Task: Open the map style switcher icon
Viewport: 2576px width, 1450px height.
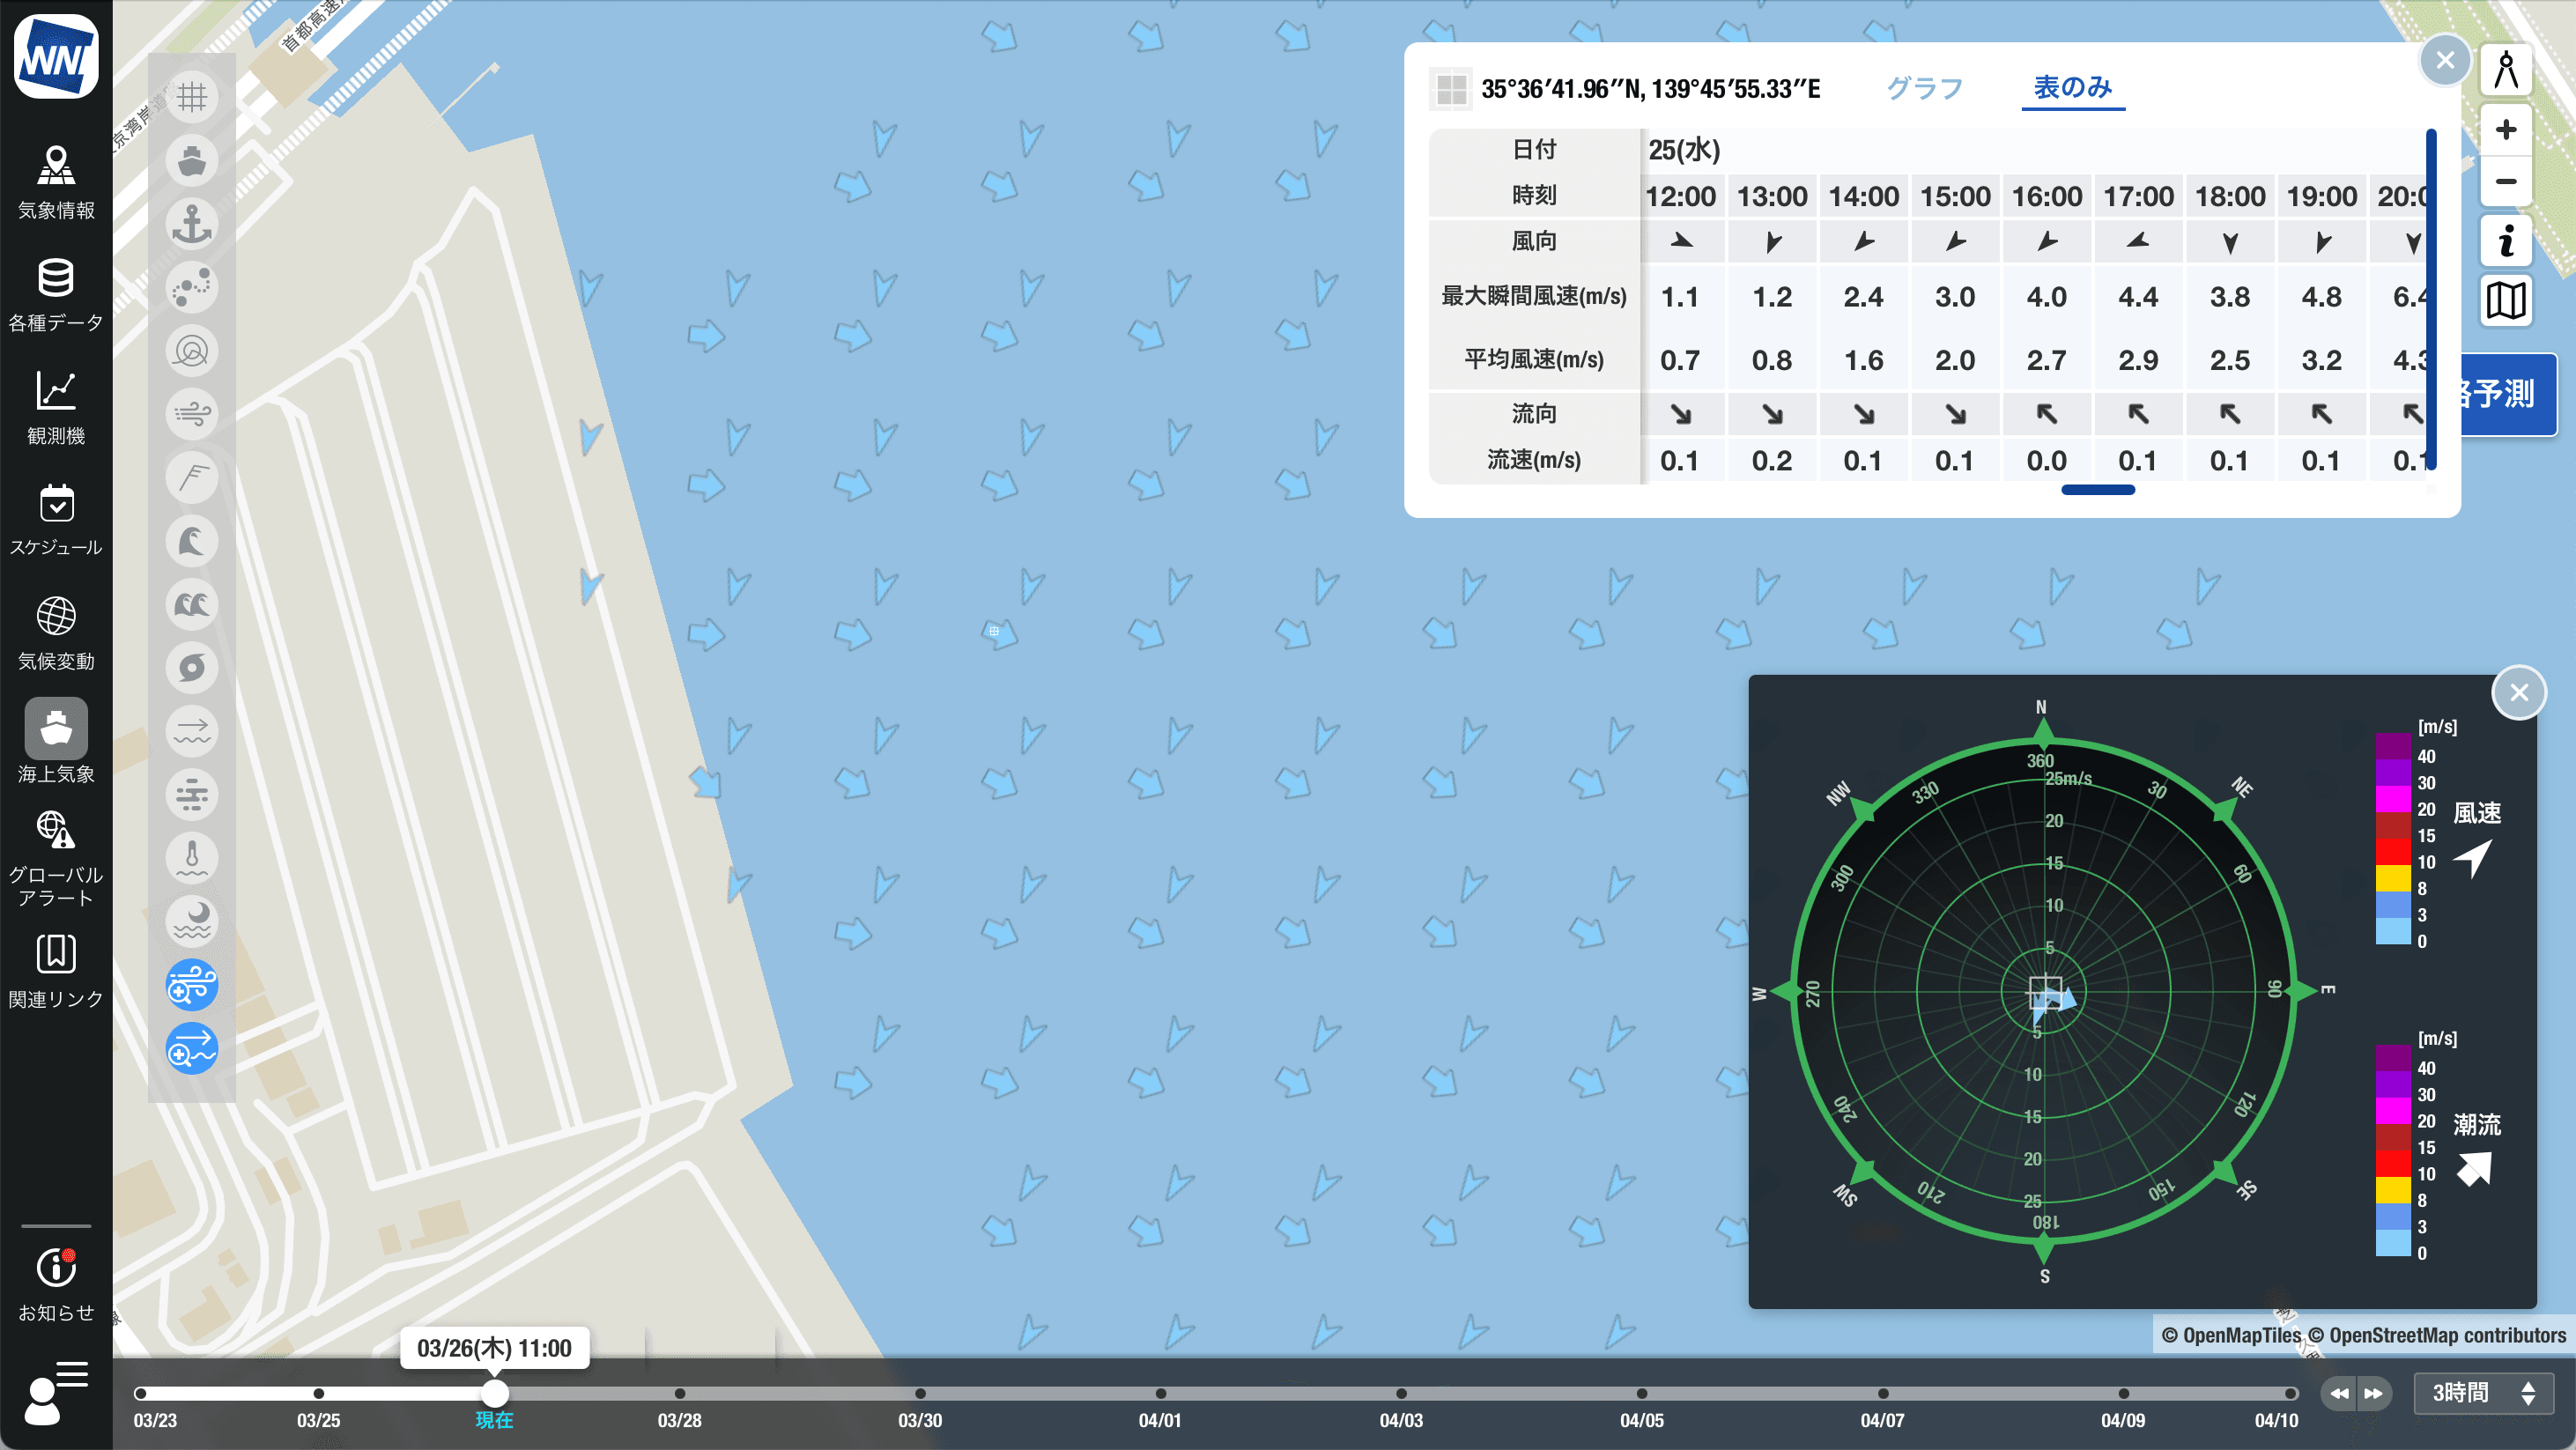Action: [x=2505, y=300]
